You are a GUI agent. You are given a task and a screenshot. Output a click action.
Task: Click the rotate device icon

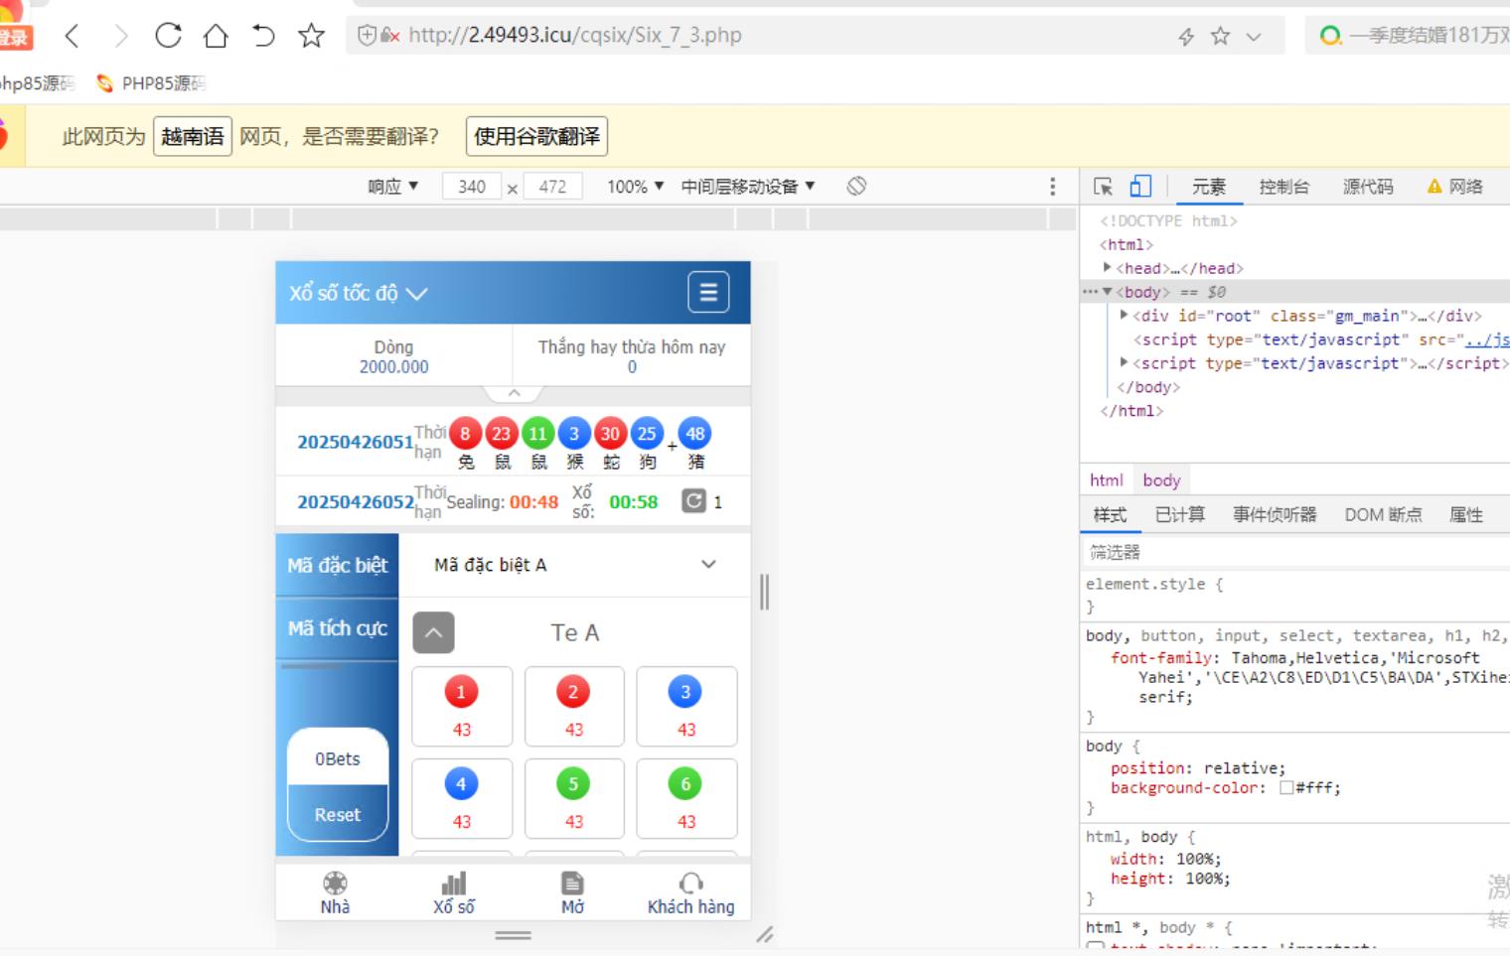coord(856,186)
